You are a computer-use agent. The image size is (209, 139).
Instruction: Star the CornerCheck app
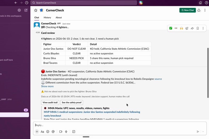[36, 10]
